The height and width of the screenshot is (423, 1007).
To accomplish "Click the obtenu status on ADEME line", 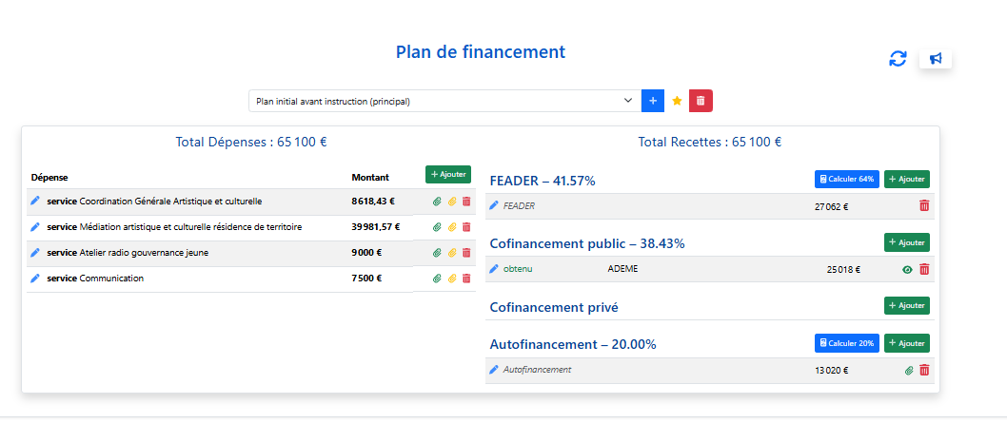I will click(x=518, y=269).
